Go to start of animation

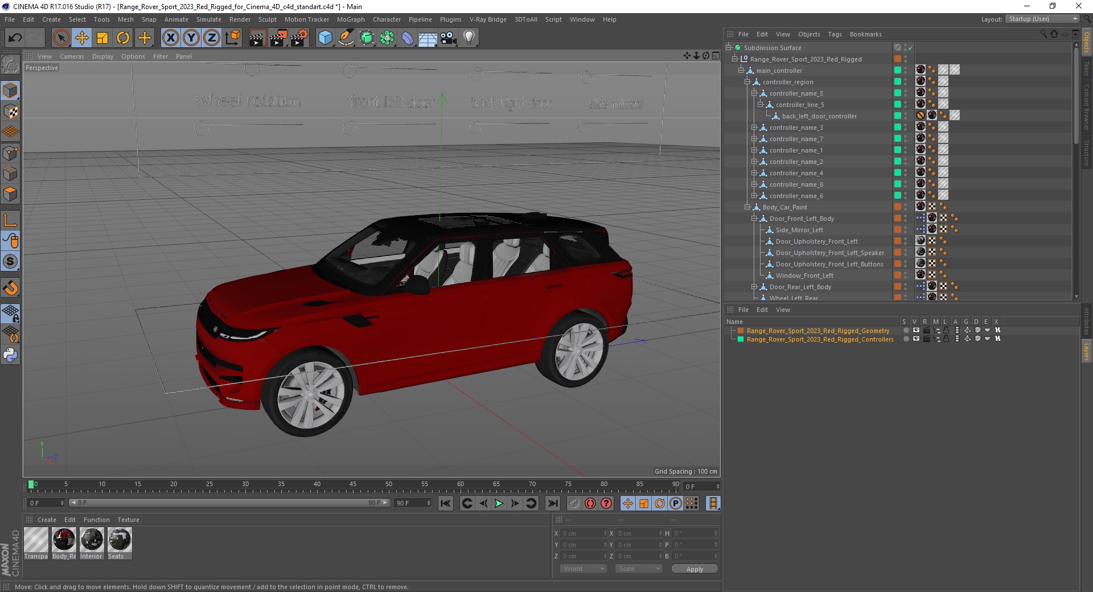click(446, 503)
